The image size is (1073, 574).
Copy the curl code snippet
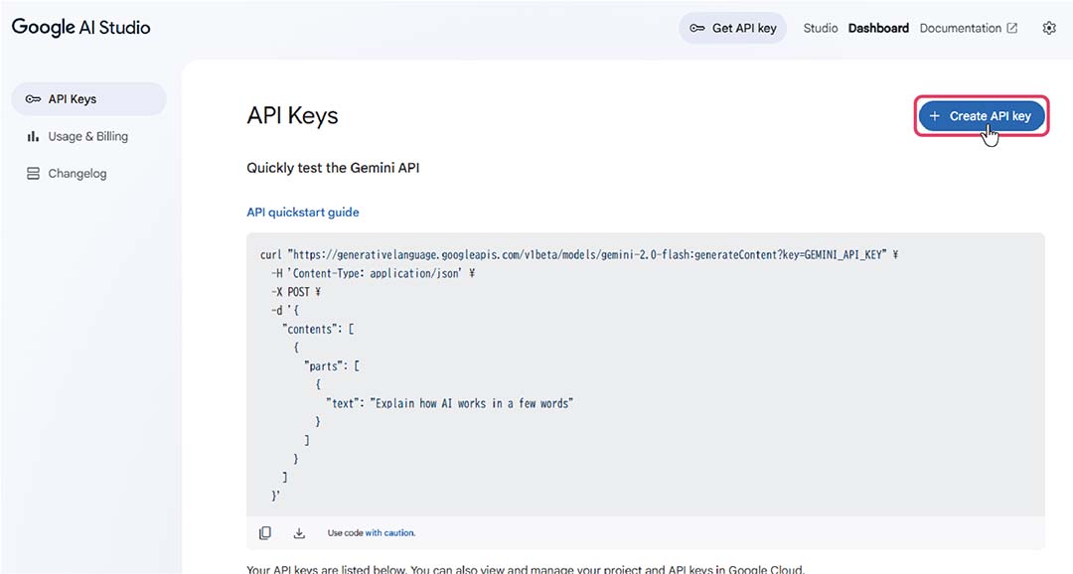point(265,533)
